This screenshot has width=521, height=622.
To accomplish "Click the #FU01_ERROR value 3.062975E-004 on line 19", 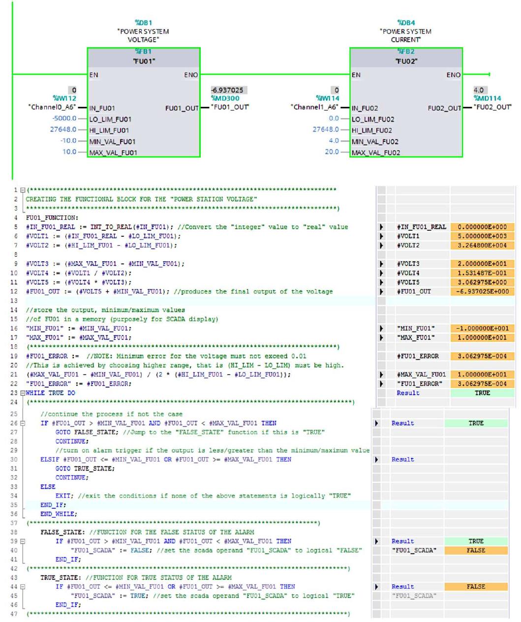I will (482, 356).
